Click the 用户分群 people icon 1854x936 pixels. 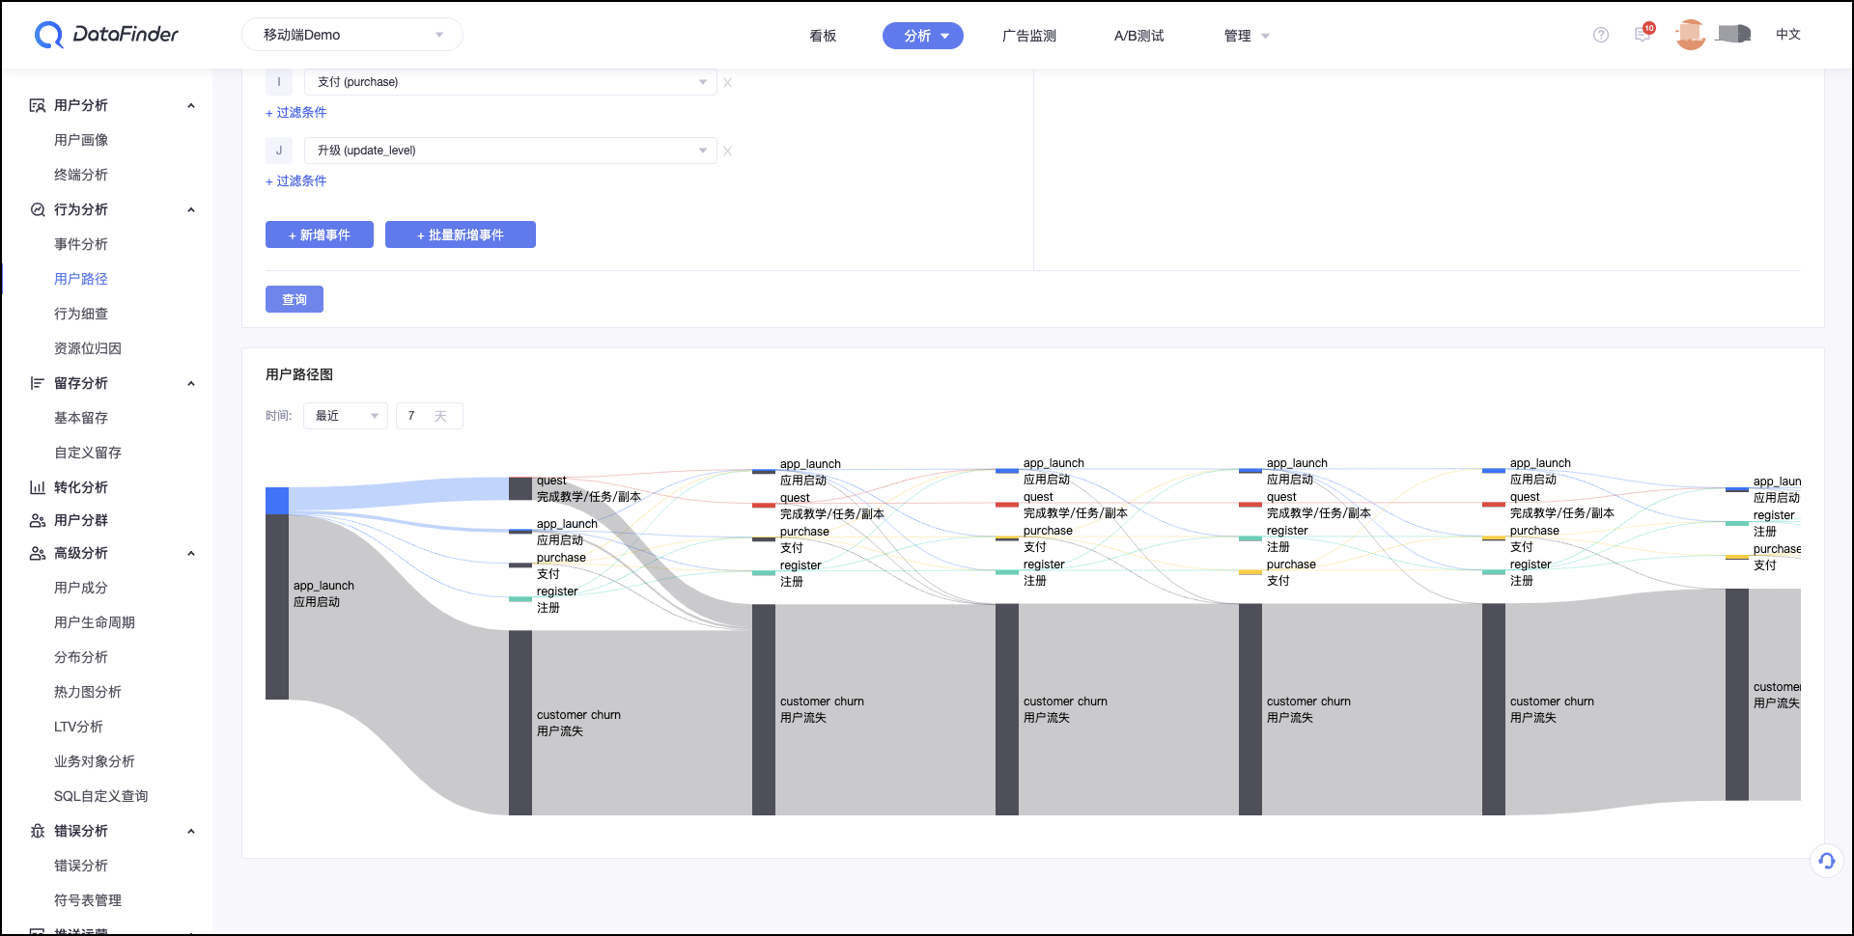coord(38,520)
